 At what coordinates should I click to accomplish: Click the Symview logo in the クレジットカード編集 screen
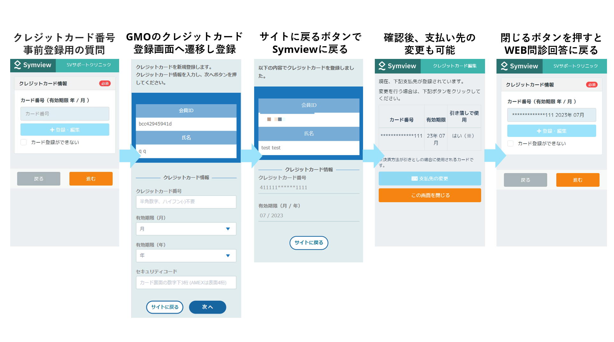tap(397, 66)
